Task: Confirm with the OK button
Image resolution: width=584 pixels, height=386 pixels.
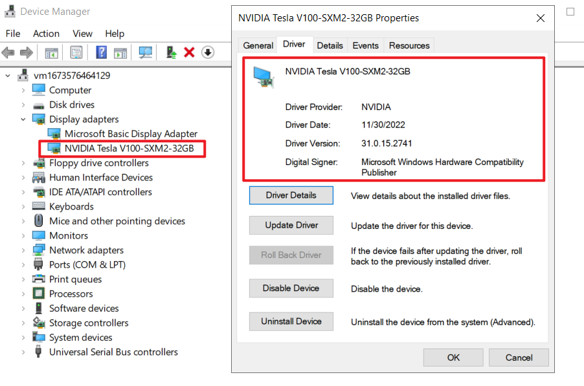Action: [x=453, y=358]
